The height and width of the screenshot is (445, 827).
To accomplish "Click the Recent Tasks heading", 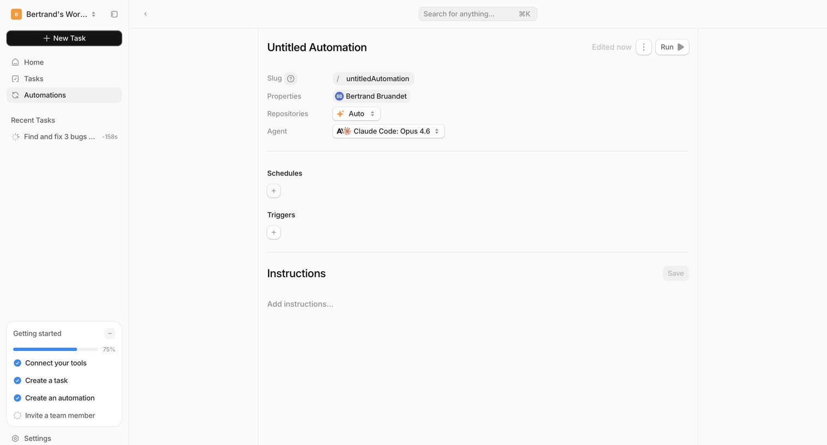I will click(x=33, y=120).
